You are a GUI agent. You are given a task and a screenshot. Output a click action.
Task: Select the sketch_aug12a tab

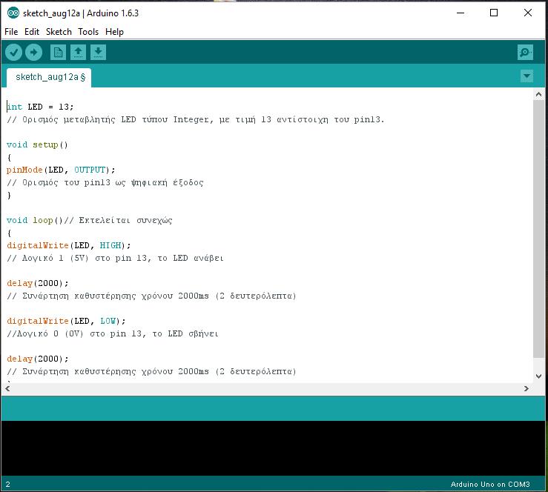[49, 77]
